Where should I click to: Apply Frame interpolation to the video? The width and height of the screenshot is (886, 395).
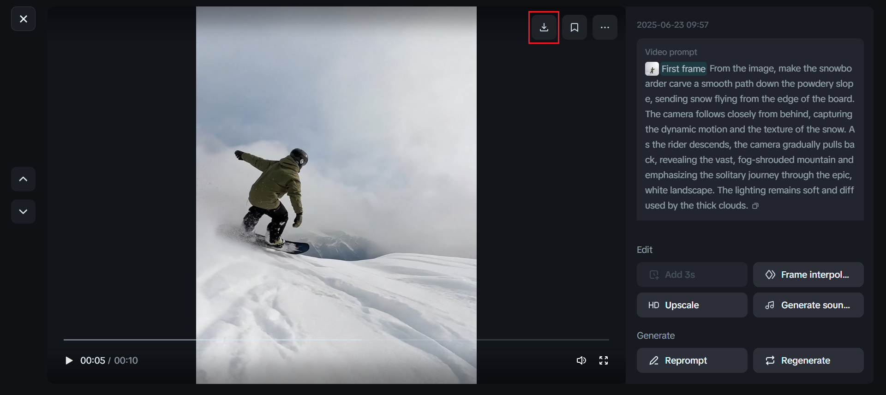(x=808, y=275)
